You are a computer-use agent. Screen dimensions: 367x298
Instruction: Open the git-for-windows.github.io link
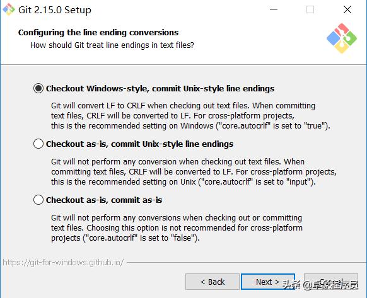[x=63, y=263]
